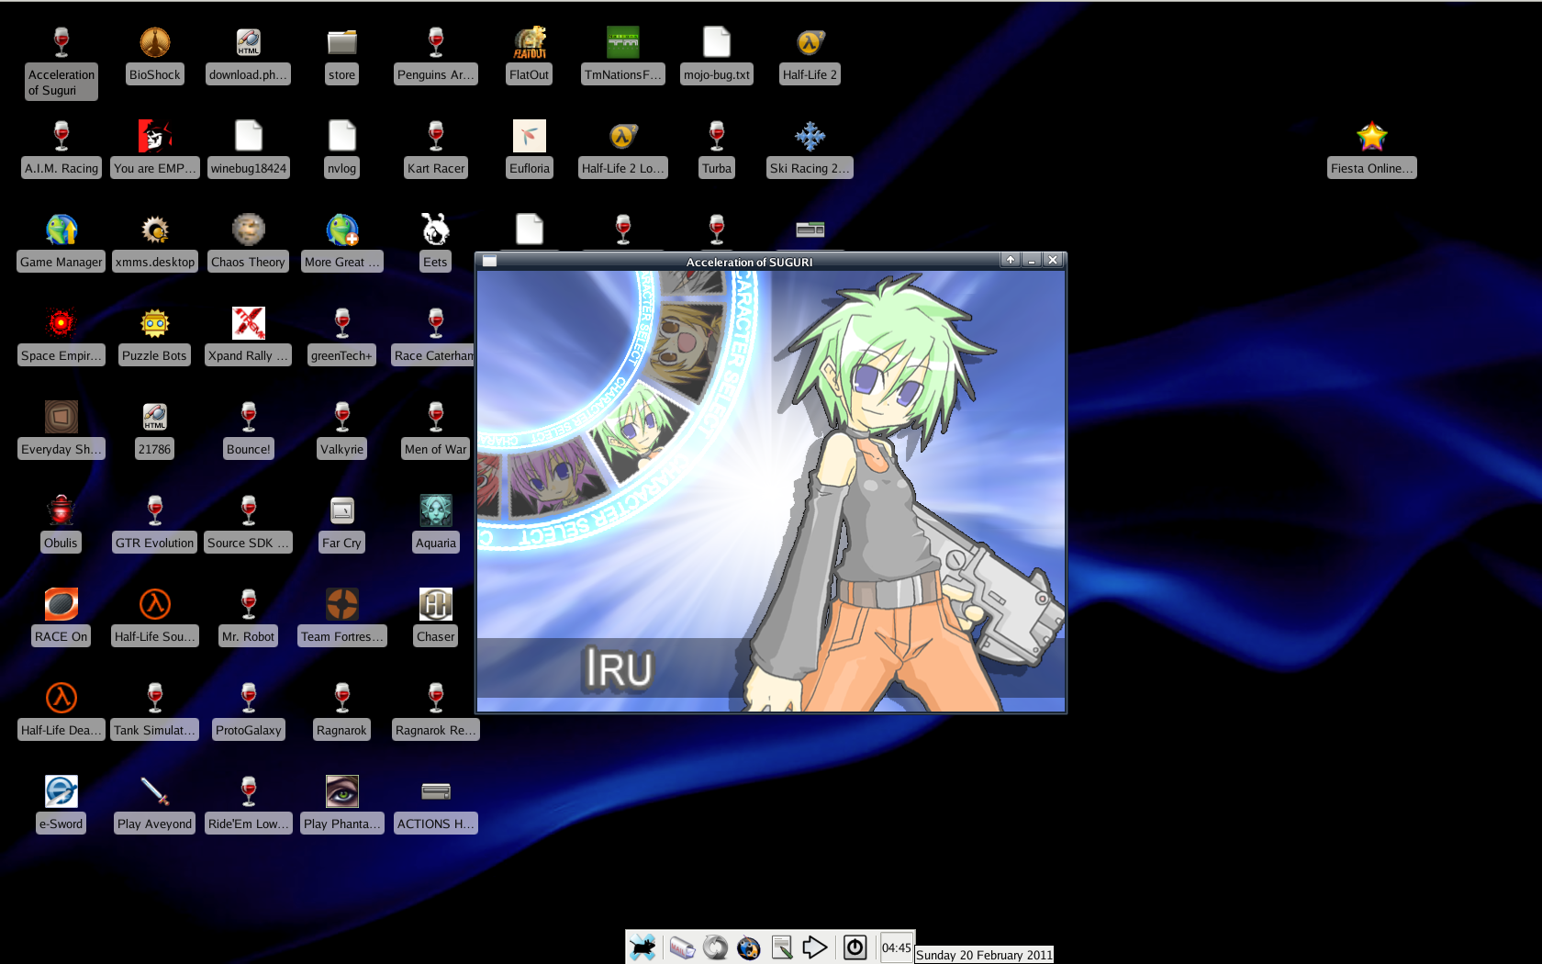Click the roll-up arrow on the SUGURI title bar
The height and width of the screenshot is (964, 1542).
tap(1010, 260)
